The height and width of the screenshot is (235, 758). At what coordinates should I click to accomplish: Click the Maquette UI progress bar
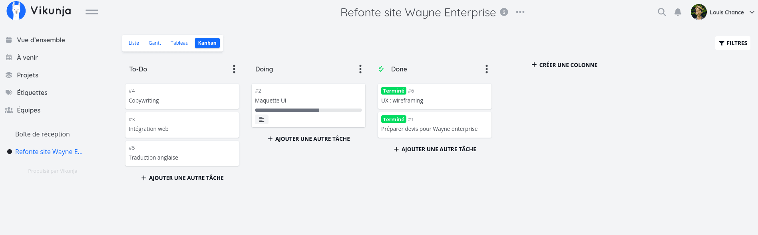[308, 110]
